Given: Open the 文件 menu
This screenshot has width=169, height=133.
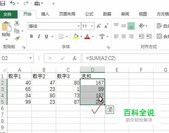Looking at the screenshot, I should [x=8, y=14].
